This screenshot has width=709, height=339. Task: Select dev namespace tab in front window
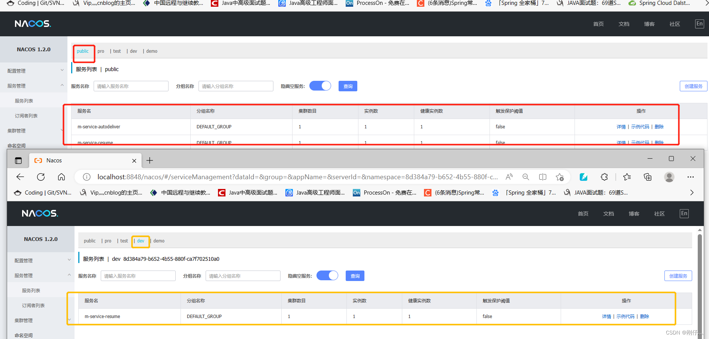coord(141,241)
